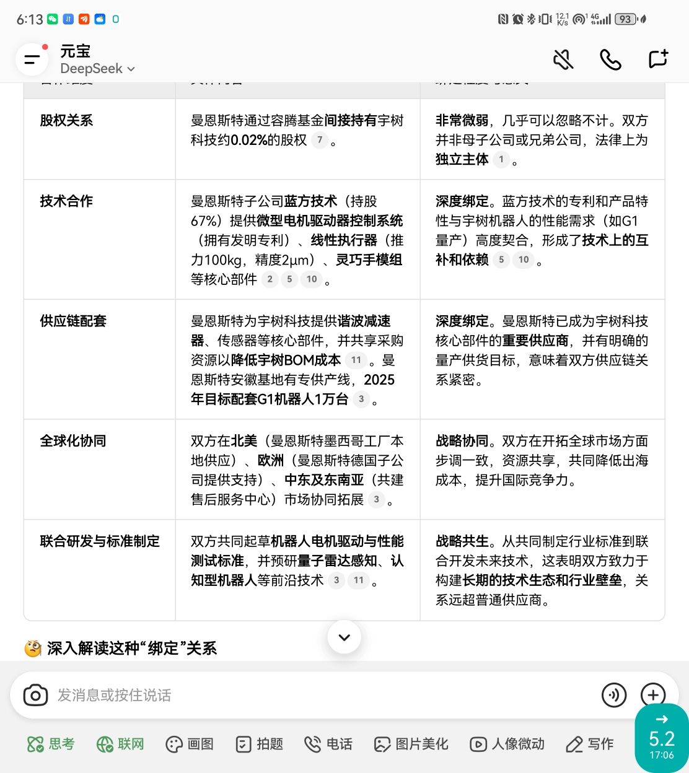Open the 人像微动 portrait animation feature

coord(507,744)
